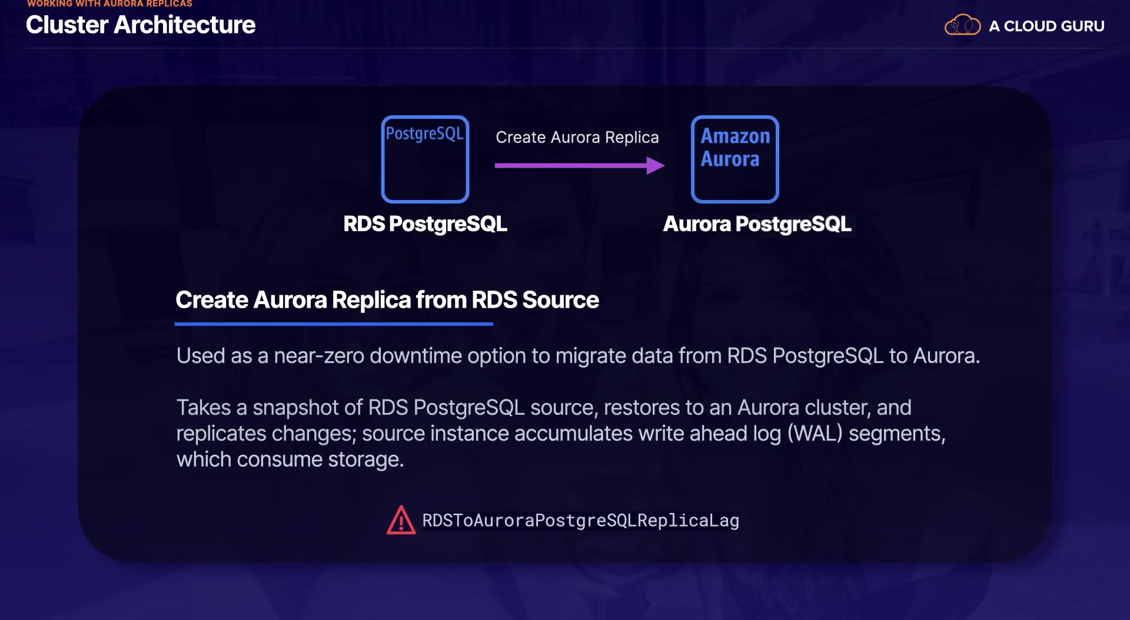This screenshot has width=1130, height=620.
Task: Select heading "Create Aurora Replica from RDS Source"
Action: pyautogui.click(x=387, y=300)
